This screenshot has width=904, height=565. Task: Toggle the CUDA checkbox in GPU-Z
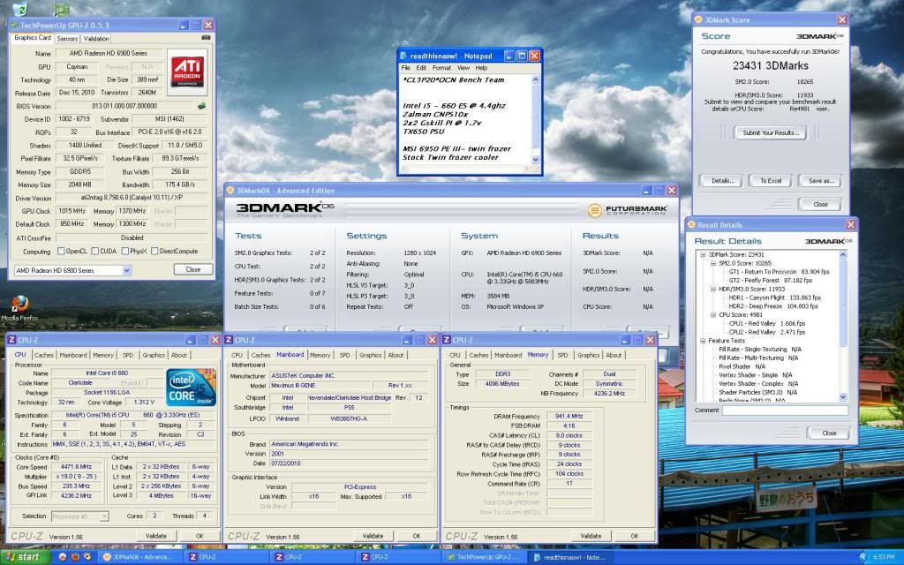pyautogui.click(x=96, y=251)
